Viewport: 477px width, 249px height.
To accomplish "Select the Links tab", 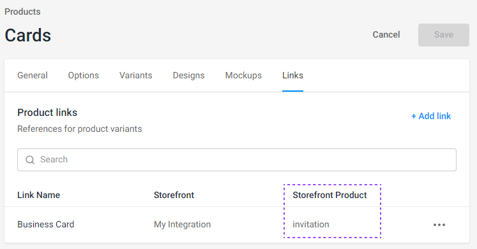I will coord(292,75).
